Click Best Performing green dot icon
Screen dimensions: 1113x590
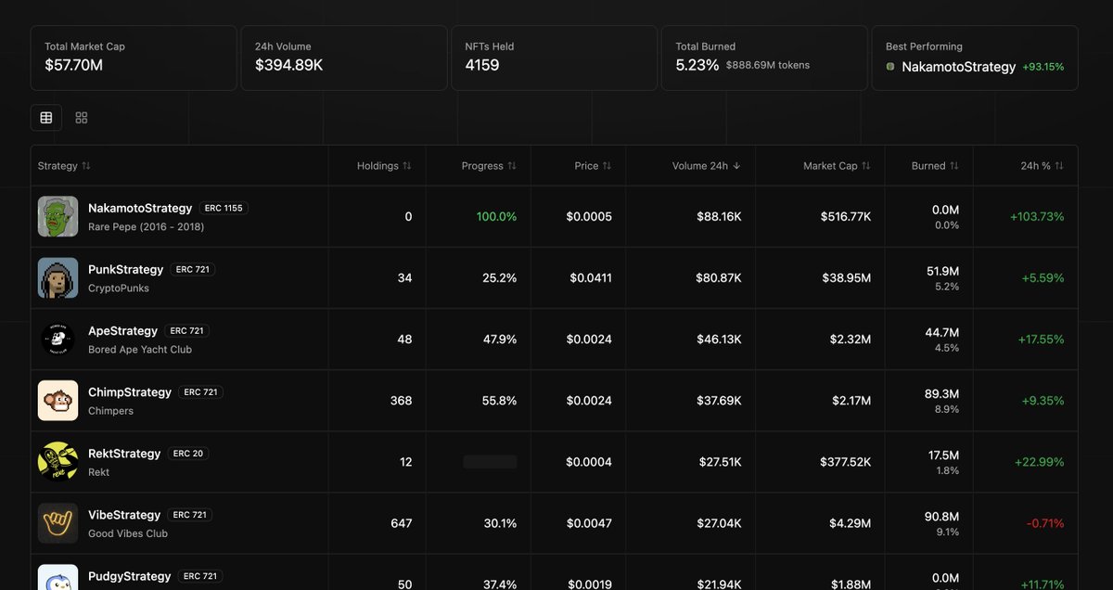[x=890, y=67]
